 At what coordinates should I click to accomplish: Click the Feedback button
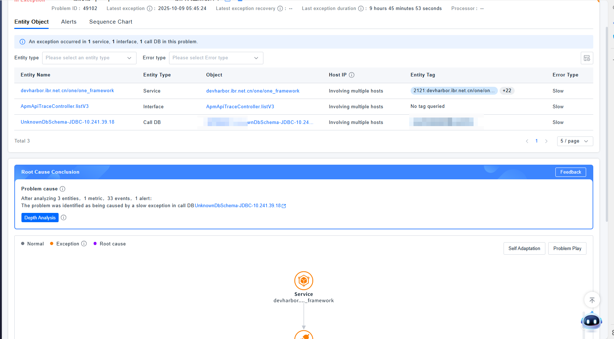pos(570,172)
